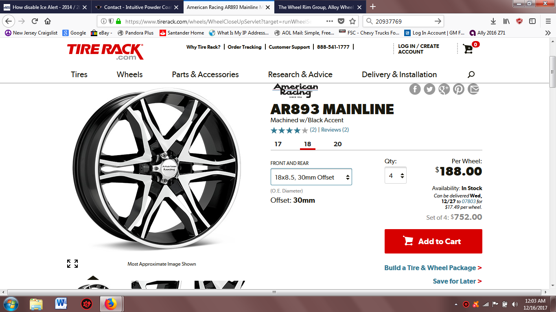The height and width of the screenshot is (312, 556).
Task: Share wheel on Facebook icon
Action: tap(415, 89)
